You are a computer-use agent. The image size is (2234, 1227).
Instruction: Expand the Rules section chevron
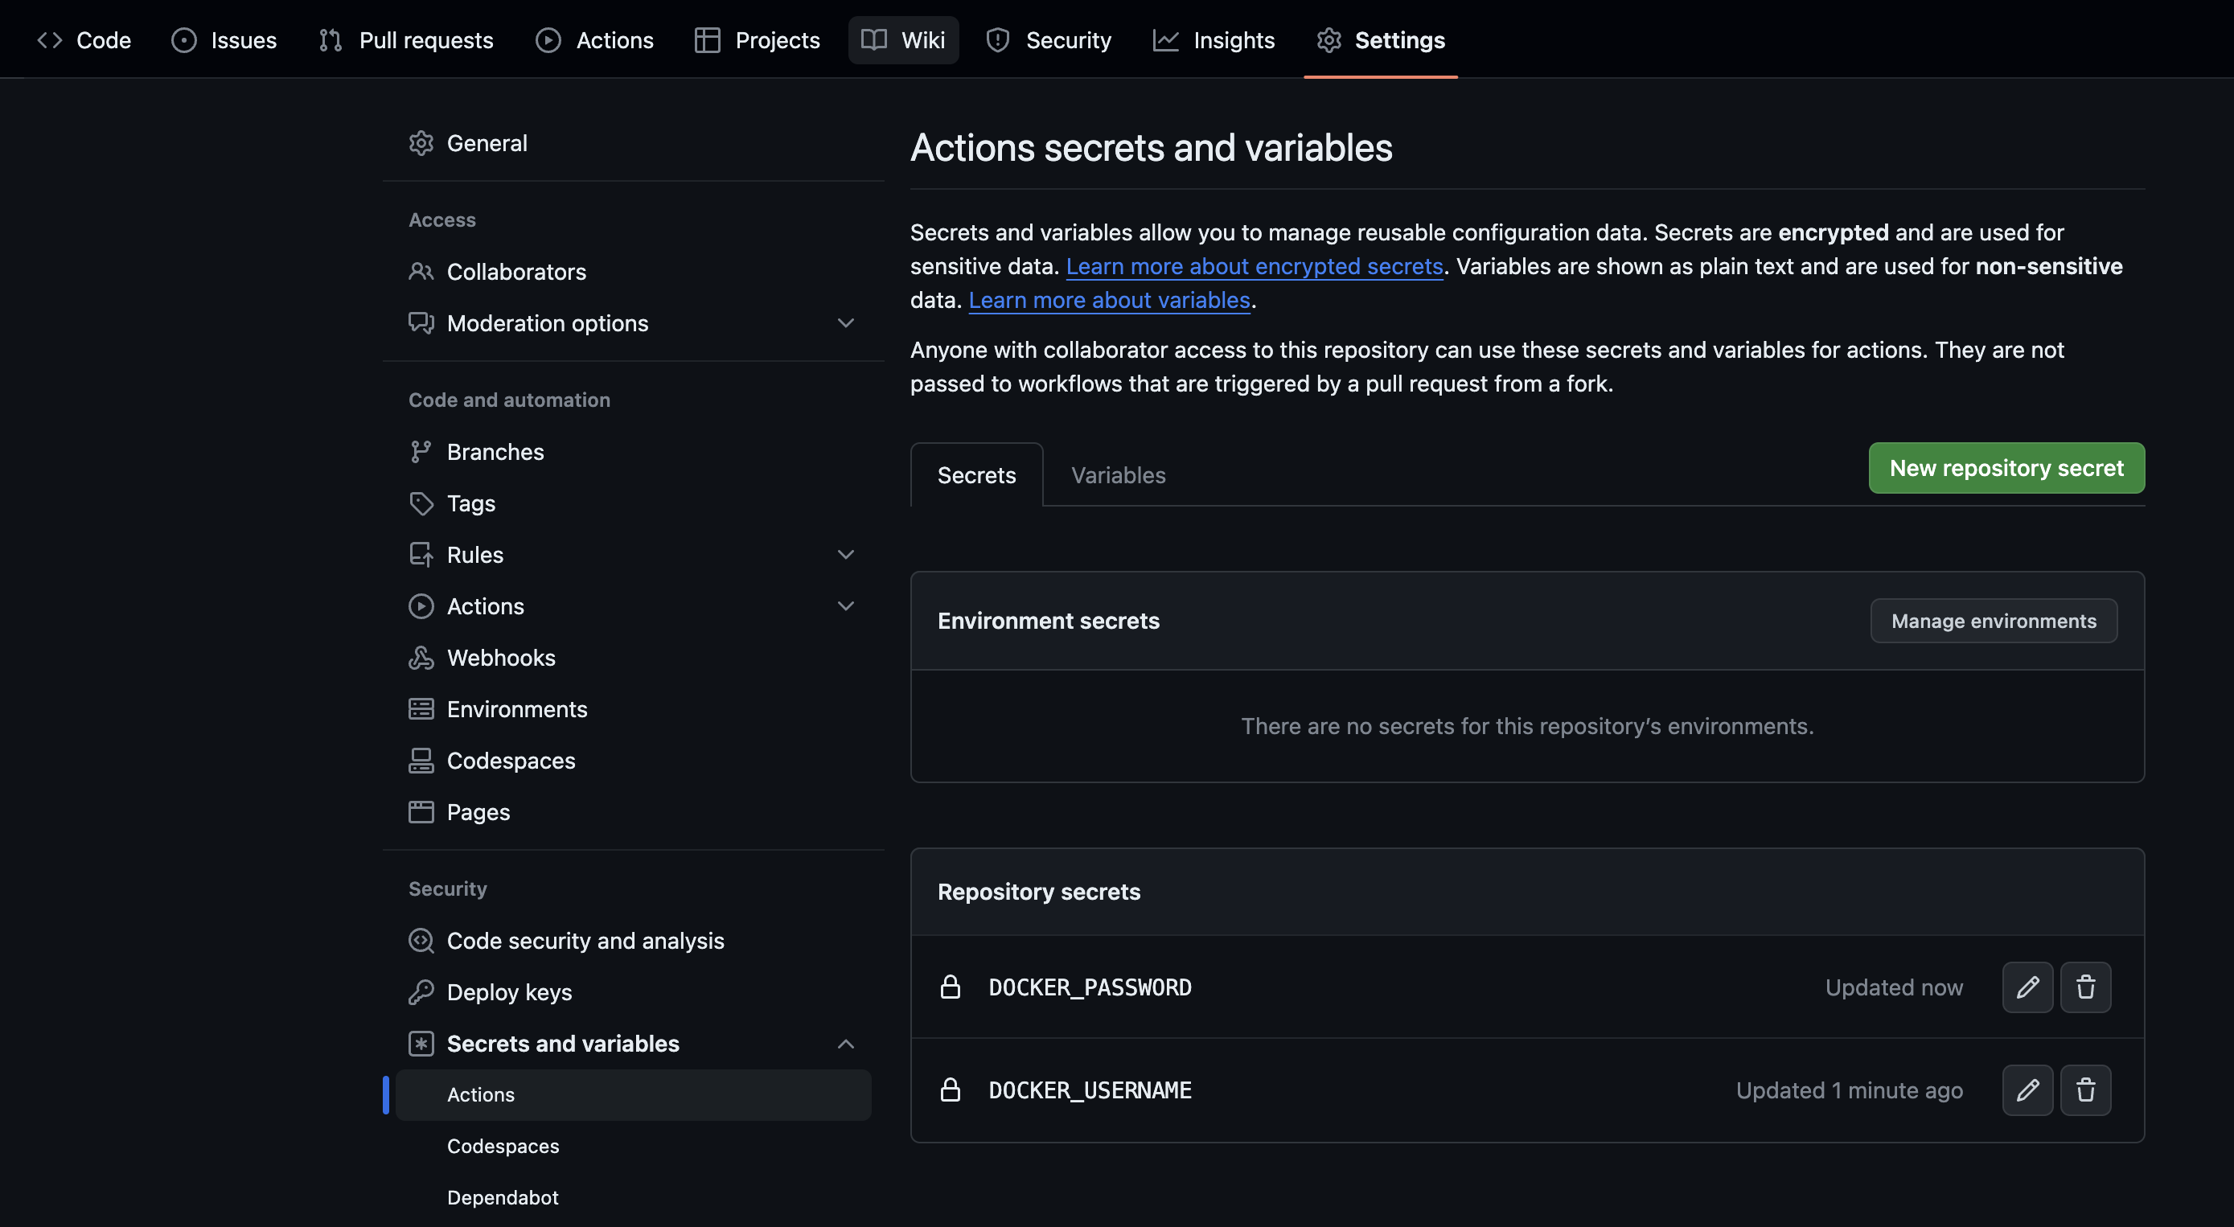[845, 554]
